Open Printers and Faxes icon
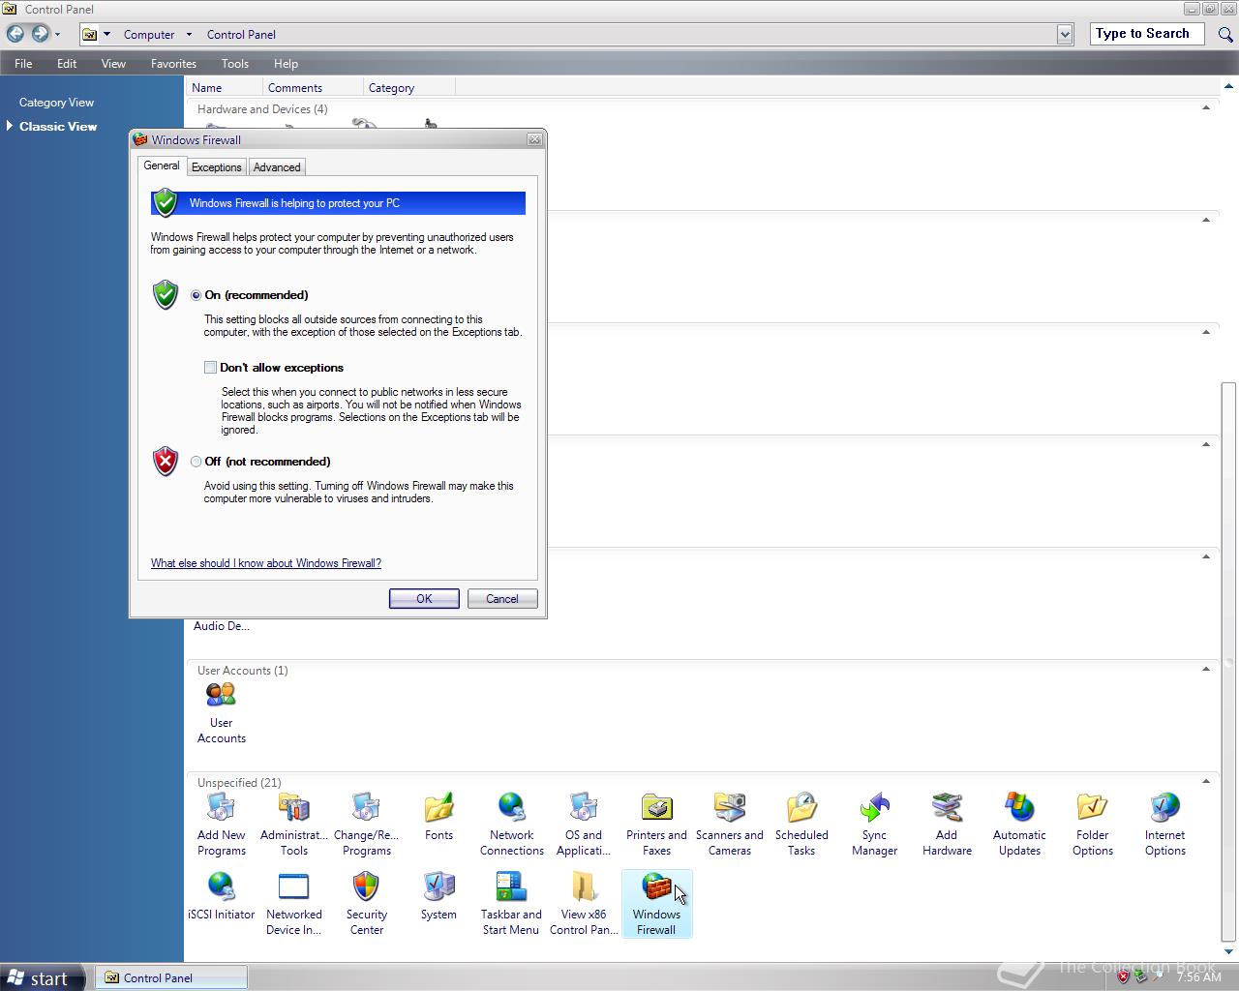Image resolution: width=1239 pixels, height=991 pixels. click(656, 825)
